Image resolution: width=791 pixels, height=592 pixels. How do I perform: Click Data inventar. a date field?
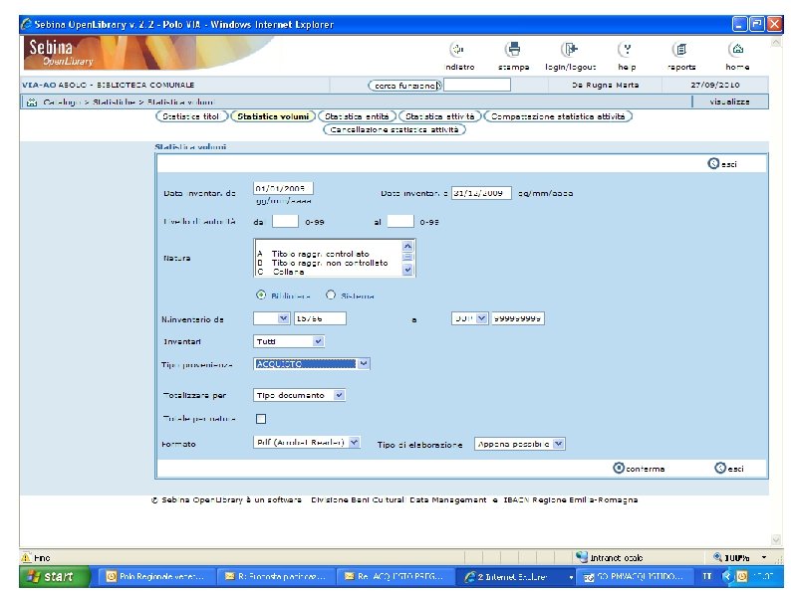481,193
